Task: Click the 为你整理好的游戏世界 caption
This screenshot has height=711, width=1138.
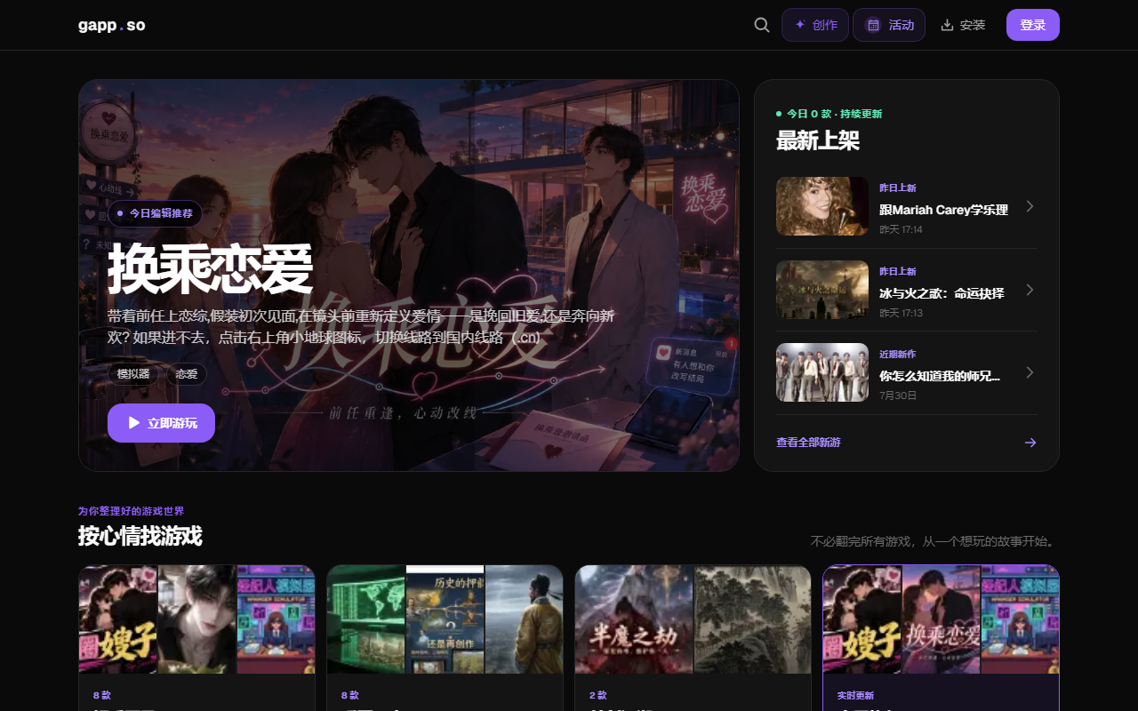Action: point(132,511)
